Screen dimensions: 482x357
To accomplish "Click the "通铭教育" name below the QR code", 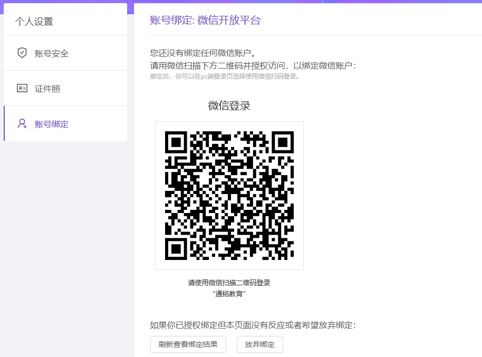I will click(x=229, y=294).
